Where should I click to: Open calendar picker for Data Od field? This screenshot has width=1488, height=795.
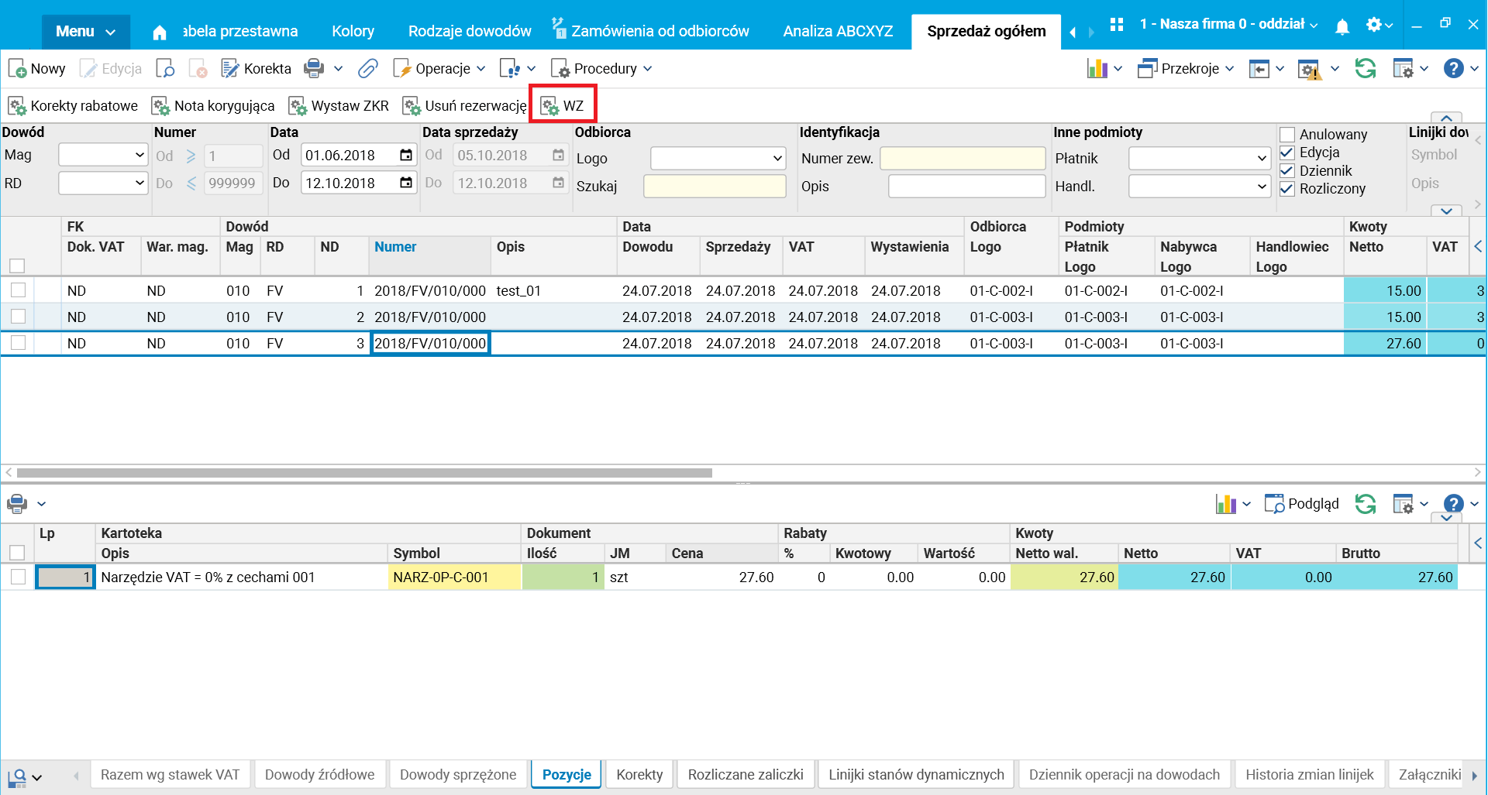406,155
